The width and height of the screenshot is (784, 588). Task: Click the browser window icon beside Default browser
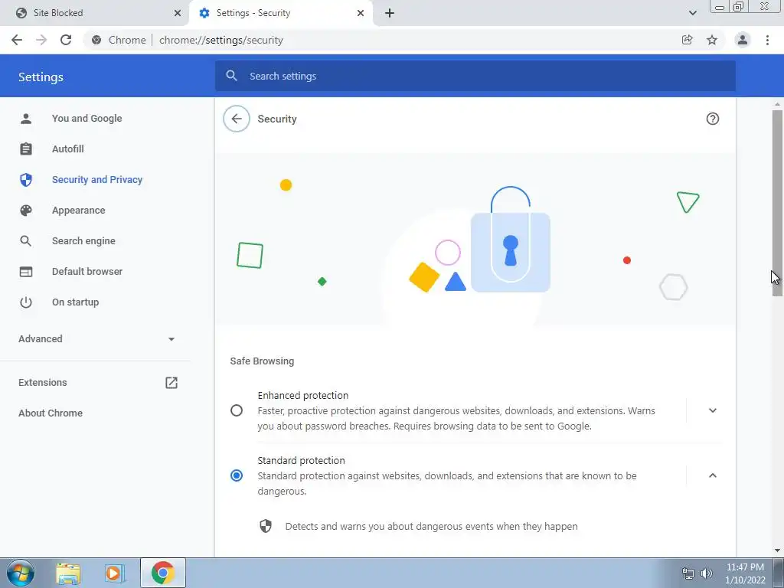[x=26, y=272]
